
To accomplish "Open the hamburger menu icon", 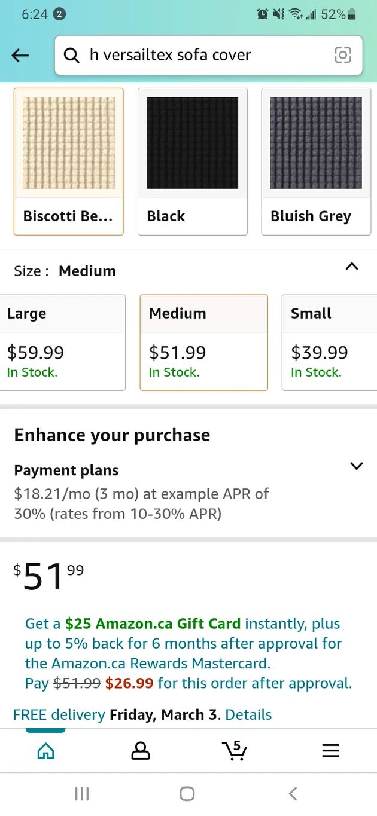I will point(330,751).
